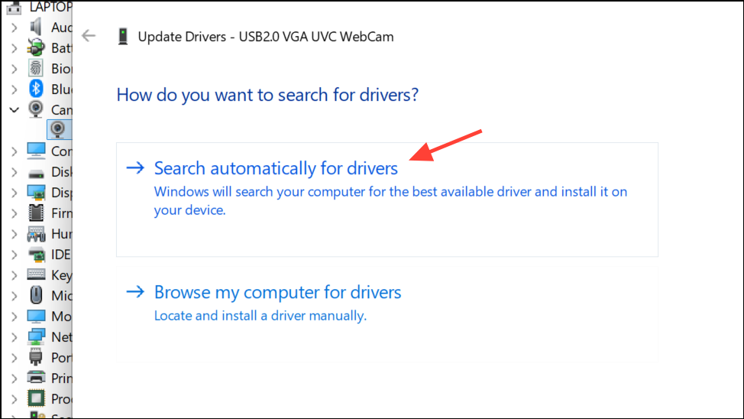The width and height of the screenshot is (744, 419).
Task: Click the Ports category icon
Action: [x=36, y=357]
